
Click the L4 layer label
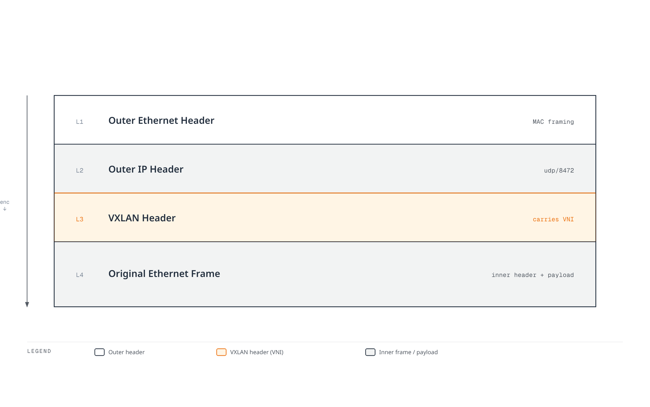(80, 275)
